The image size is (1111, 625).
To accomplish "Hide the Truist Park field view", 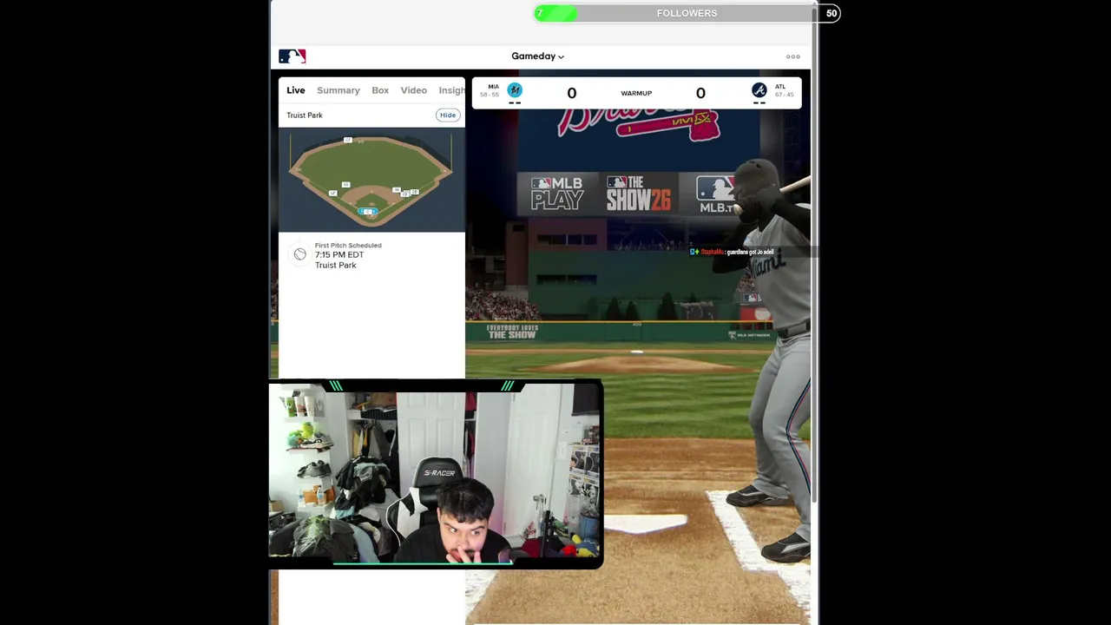I will (448, 115).
